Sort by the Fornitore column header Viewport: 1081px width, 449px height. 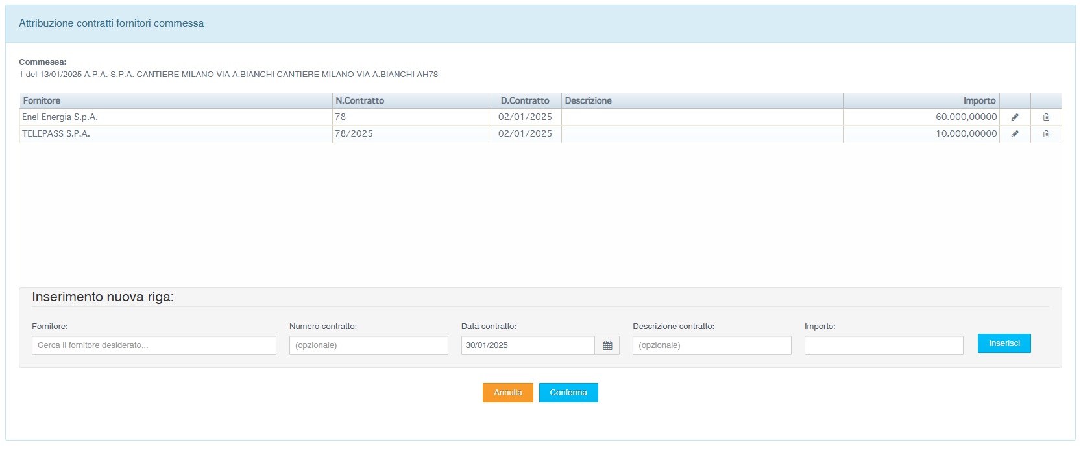[42, 101]
